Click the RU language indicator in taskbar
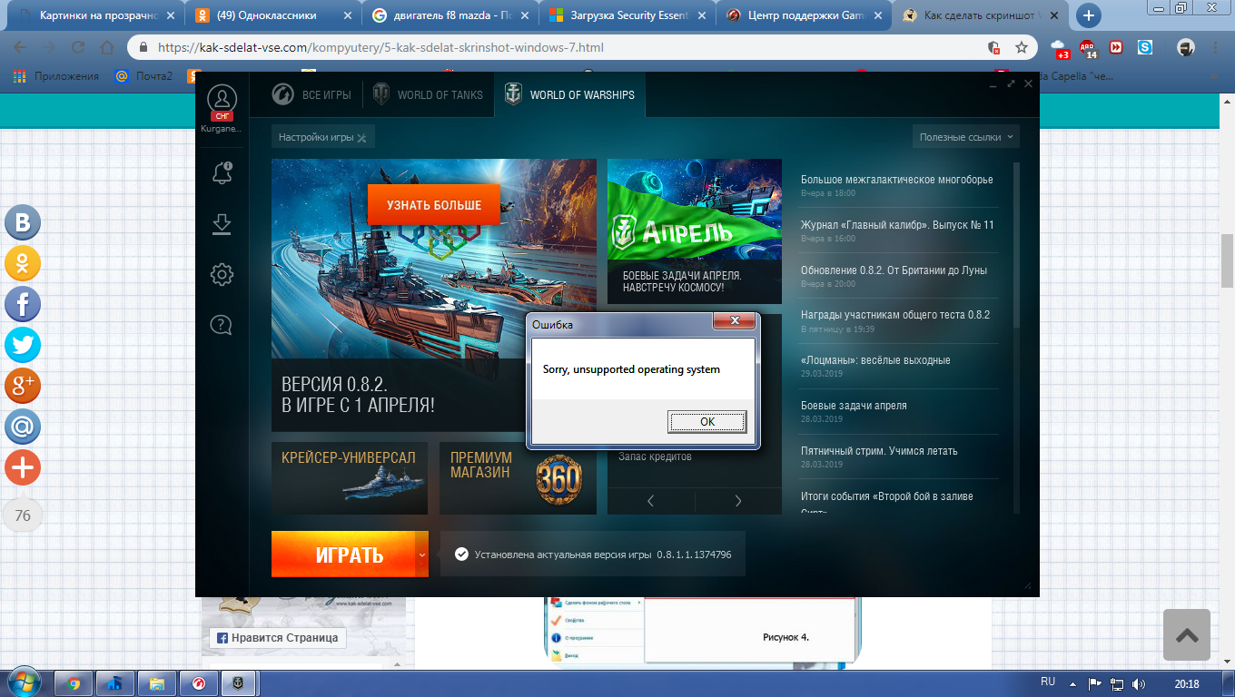Image resolution: width=1235 pixels, height=697 pixels. coord(1047,681)
